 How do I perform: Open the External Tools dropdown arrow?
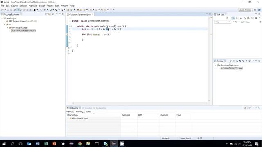pos(65,10)
